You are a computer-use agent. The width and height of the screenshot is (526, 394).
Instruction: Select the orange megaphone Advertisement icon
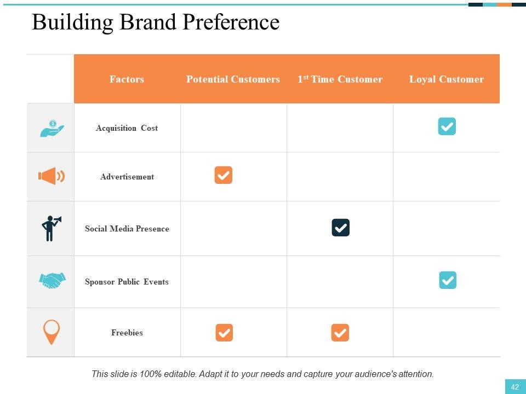pyautogui.click(x=51, y=176)
